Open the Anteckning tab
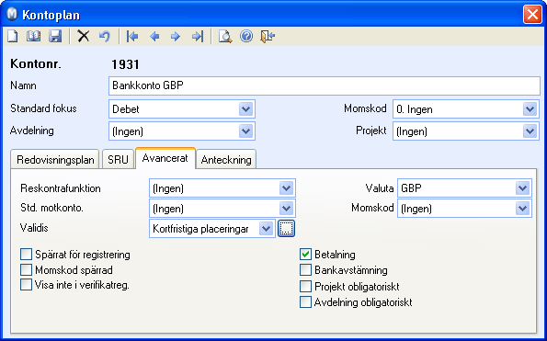The width and height of the screenshot is (547, 341). 226,160
